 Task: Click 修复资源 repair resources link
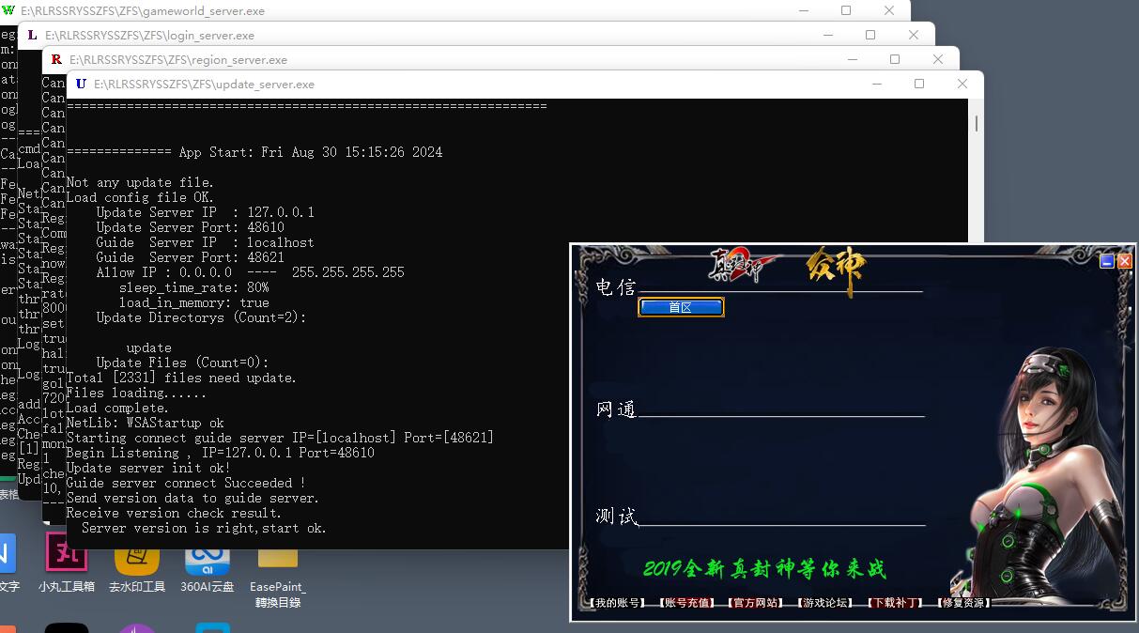click(x=963, y=603)
